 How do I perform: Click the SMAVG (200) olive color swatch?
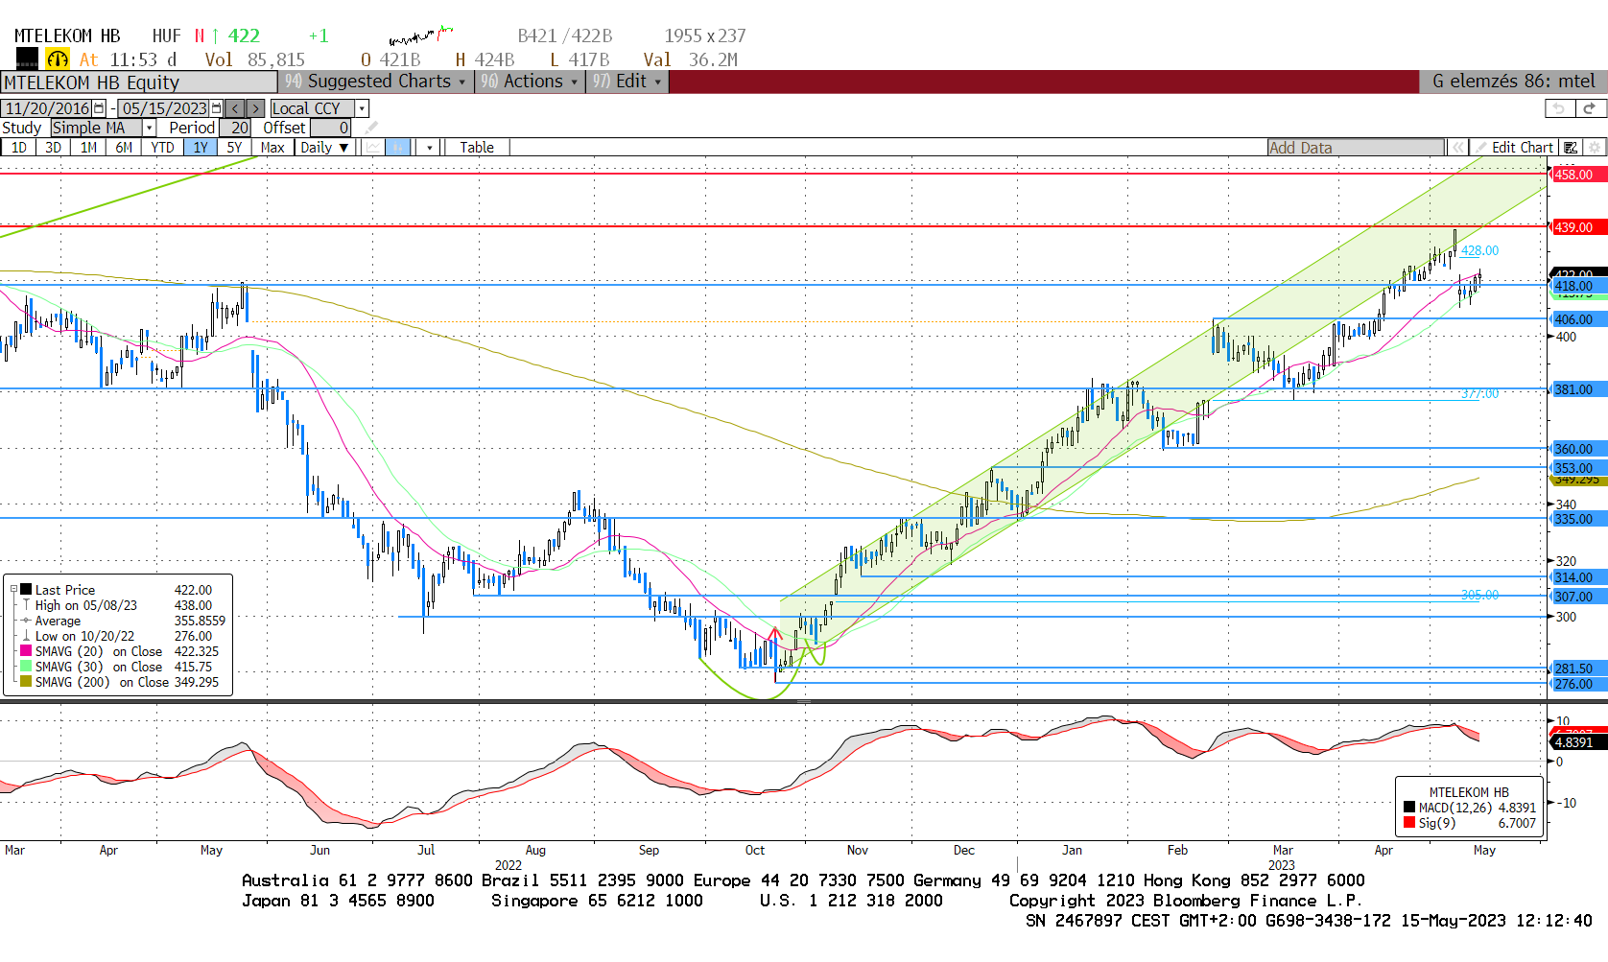(x=26, y=682)
